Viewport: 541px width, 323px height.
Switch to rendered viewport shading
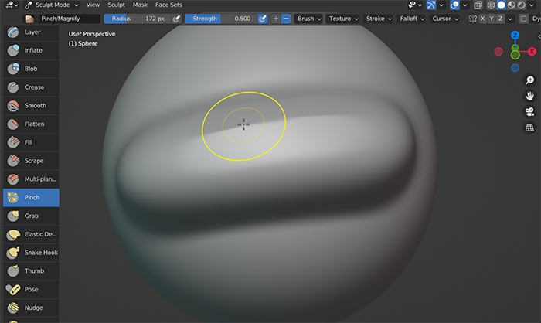[522, 5]
